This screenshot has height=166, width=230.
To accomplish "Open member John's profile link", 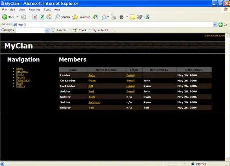I will pos(92,75).
